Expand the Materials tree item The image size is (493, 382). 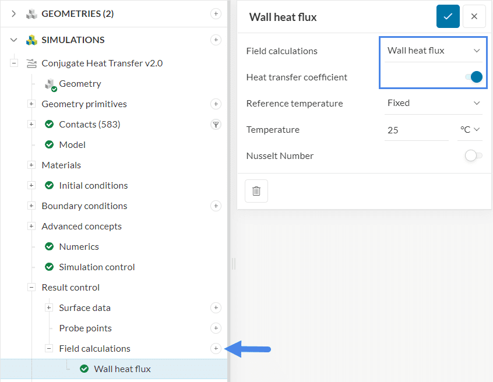(x=31, y=165)
